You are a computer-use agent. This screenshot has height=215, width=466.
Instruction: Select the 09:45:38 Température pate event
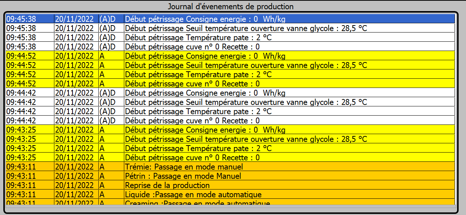point(198,37)
